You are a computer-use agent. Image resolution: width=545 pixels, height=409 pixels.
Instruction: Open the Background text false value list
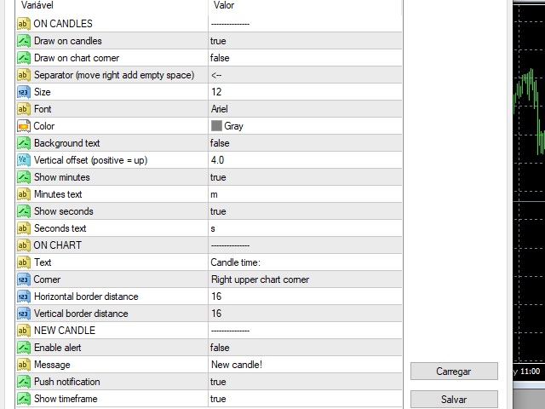[305, 143]
